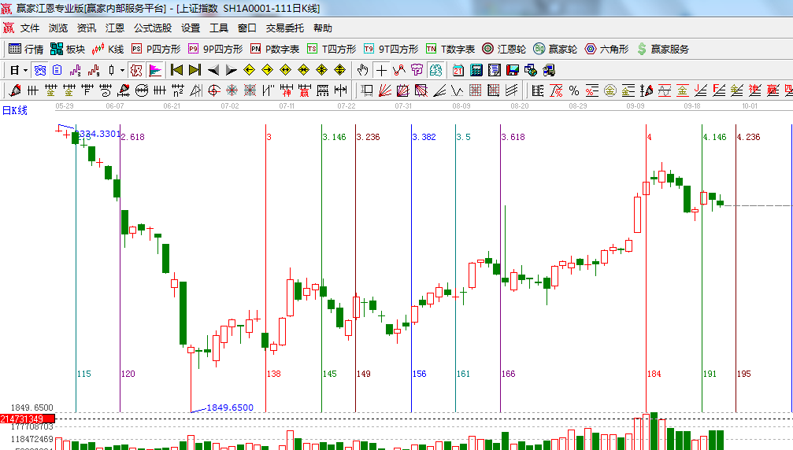This screenshot has height=450, width=793.
Task: Open the 六角形 hexagon chart
Action: point(606,49)
